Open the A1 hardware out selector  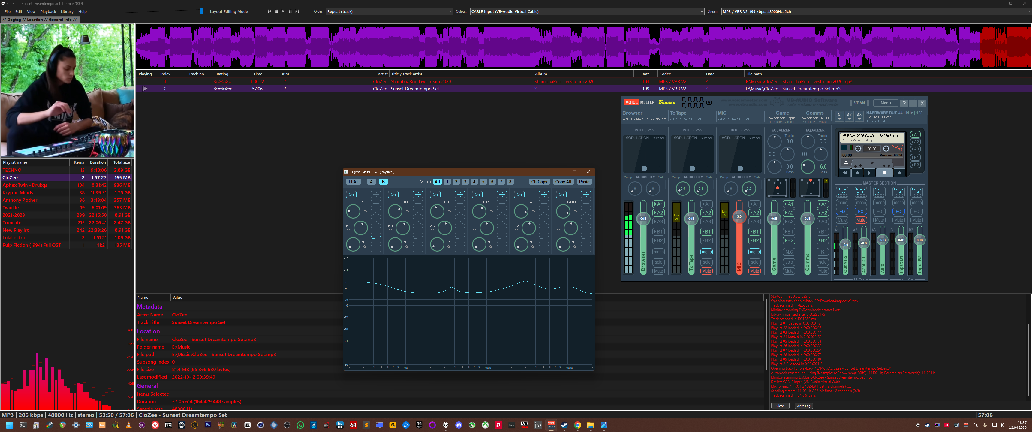coord(839,116)
